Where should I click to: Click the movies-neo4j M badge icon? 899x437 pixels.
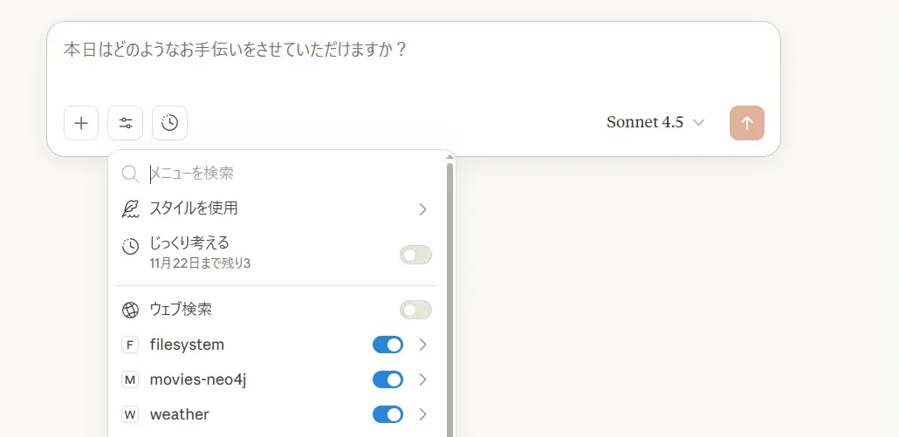coord(130,379)
